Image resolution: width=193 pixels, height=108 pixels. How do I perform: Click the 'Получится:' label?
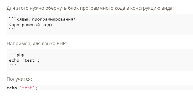[x=19, y=79]
